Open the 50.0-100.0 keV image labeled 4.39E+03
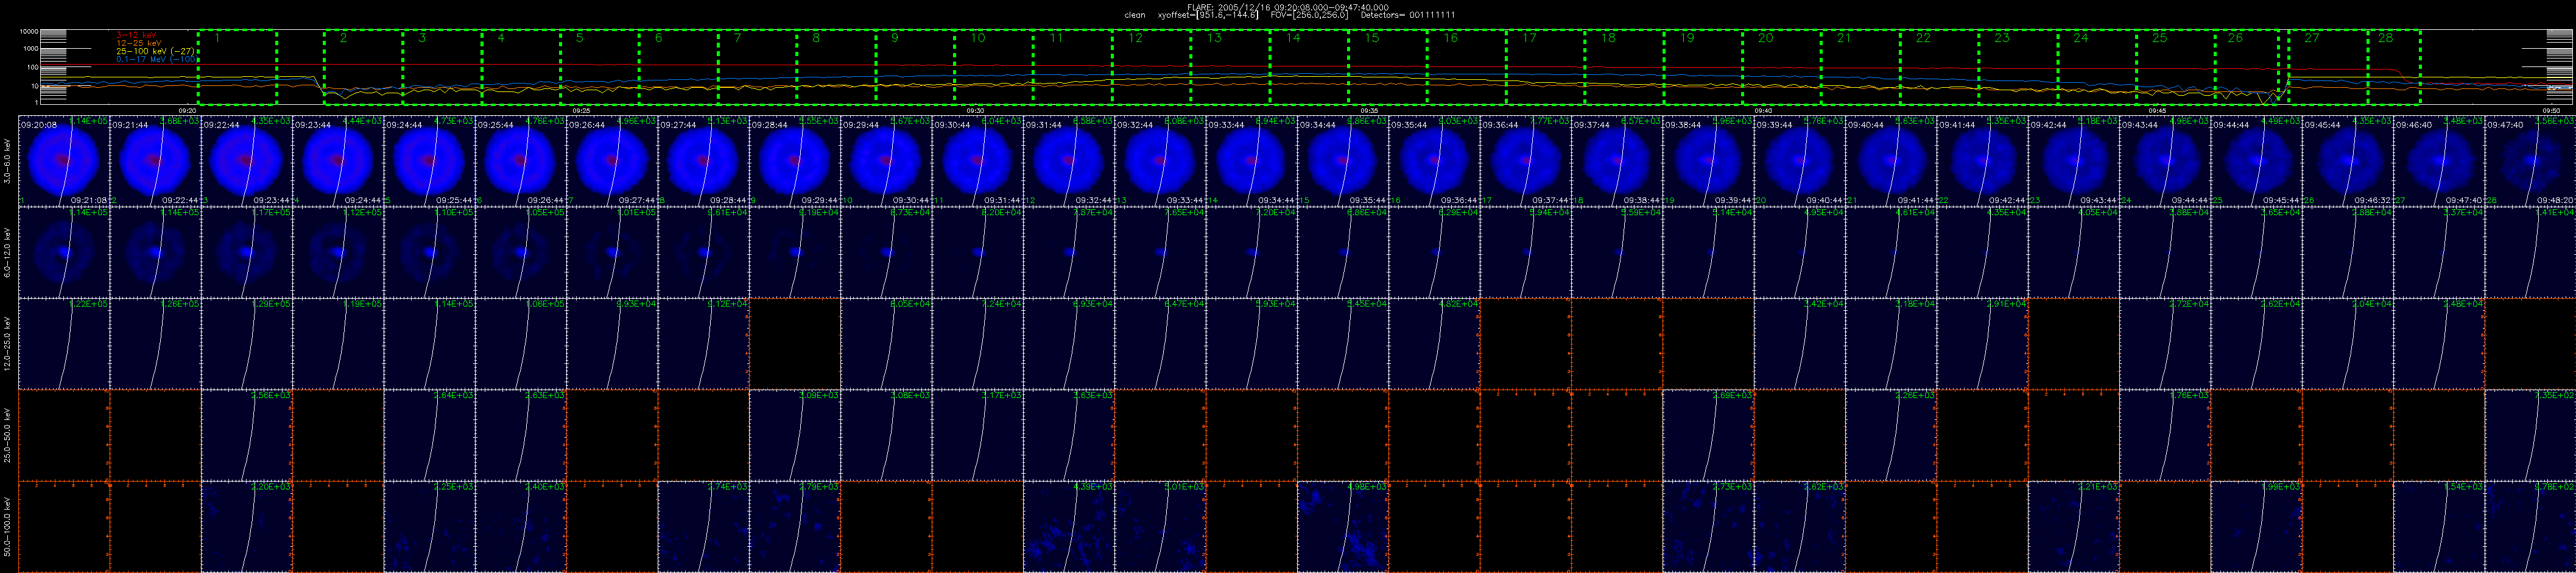 coord(1068,526)
